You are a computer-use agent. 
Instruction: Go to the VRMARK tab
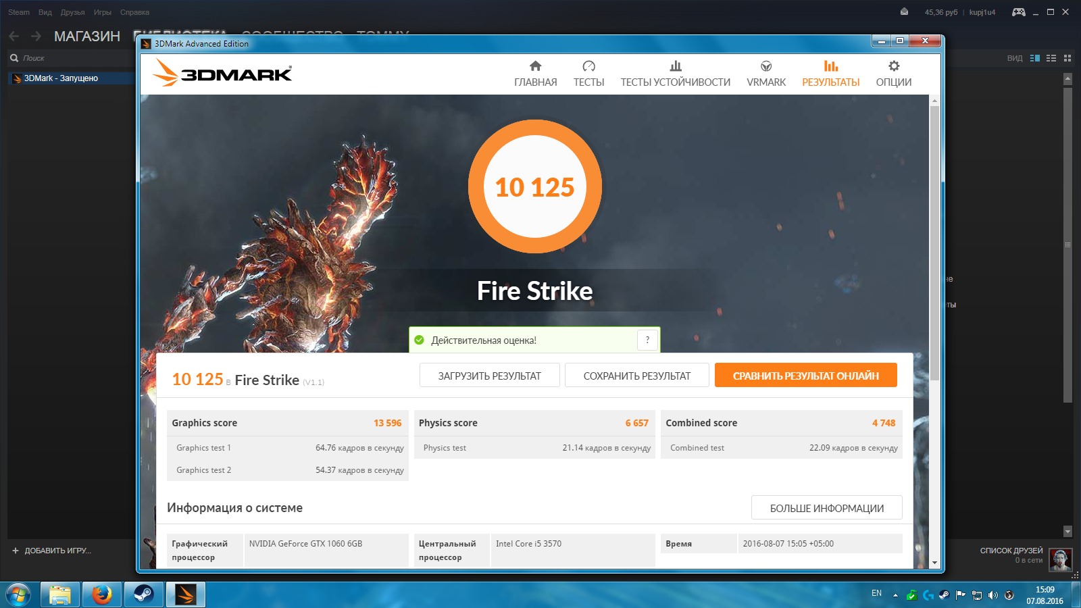tap(766, 74)
